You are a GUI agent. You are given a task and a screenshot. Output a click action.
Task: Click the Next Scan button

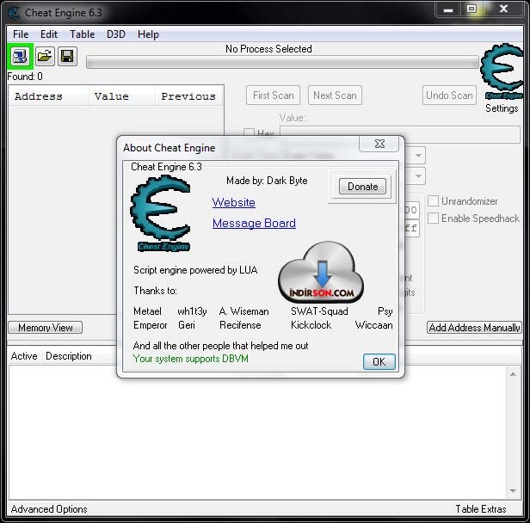335,95
